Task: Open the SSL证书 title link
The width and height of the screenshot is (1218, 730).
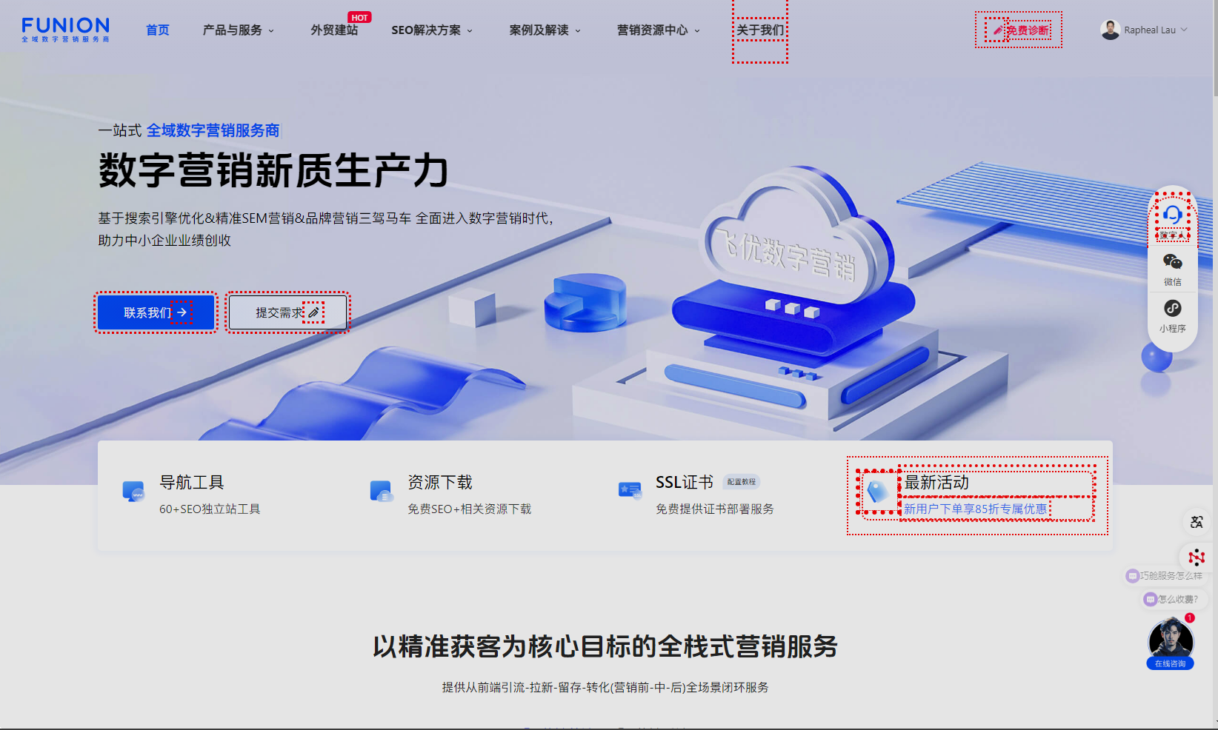Action: pyautogui.click(x=685, y=482)
